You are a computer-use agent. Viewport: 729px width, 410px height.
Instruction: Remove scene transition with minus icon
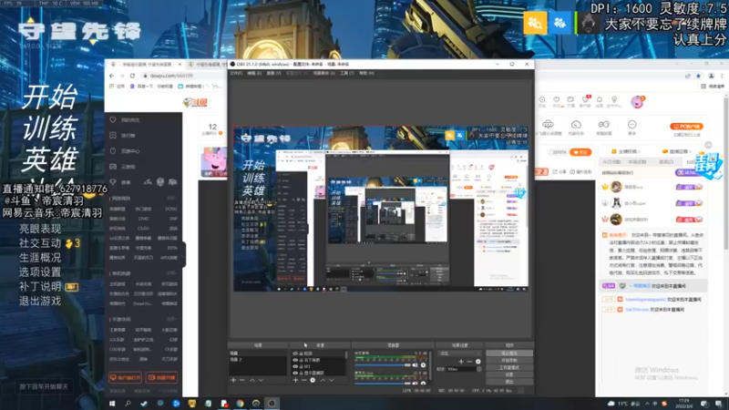(x=469, y=361)
